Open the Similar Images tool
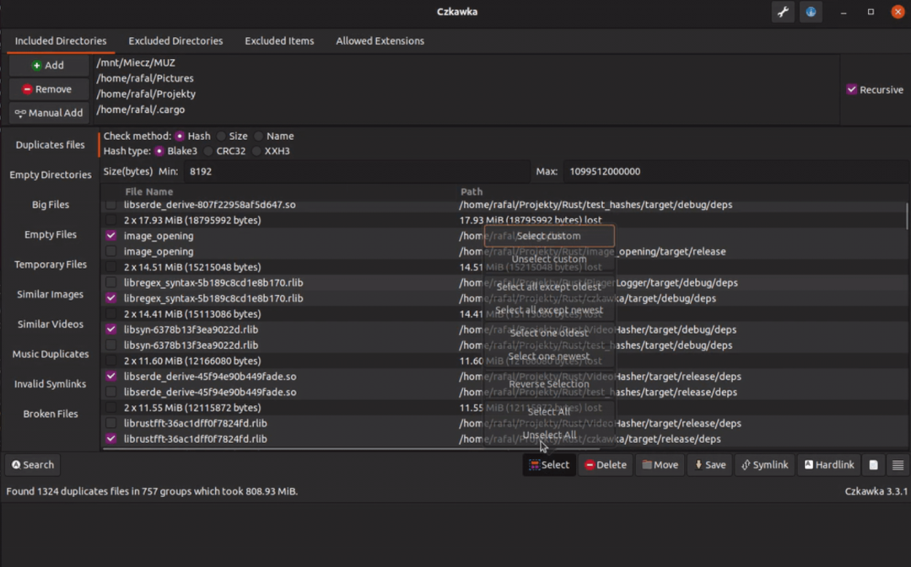The width and height of the screenshot is (911, 567). (51, 295)
